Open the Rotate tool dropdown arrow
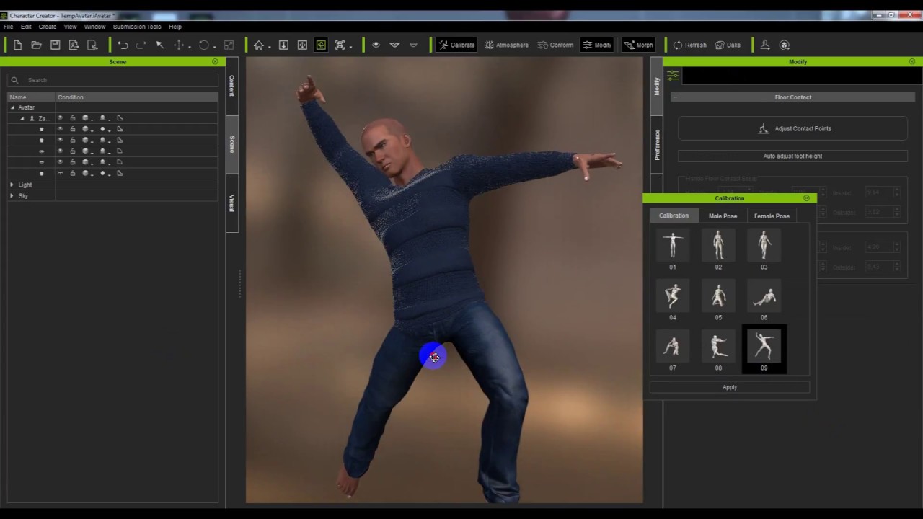 (215, 46)
